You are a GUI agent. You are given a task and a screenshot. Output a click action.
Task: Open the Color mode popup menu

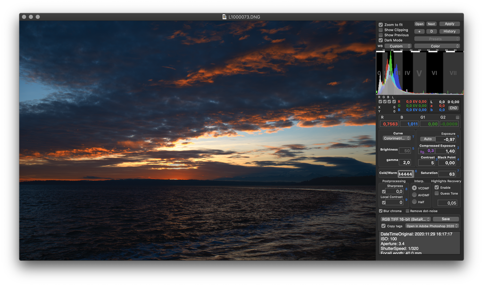pos(437,46)
